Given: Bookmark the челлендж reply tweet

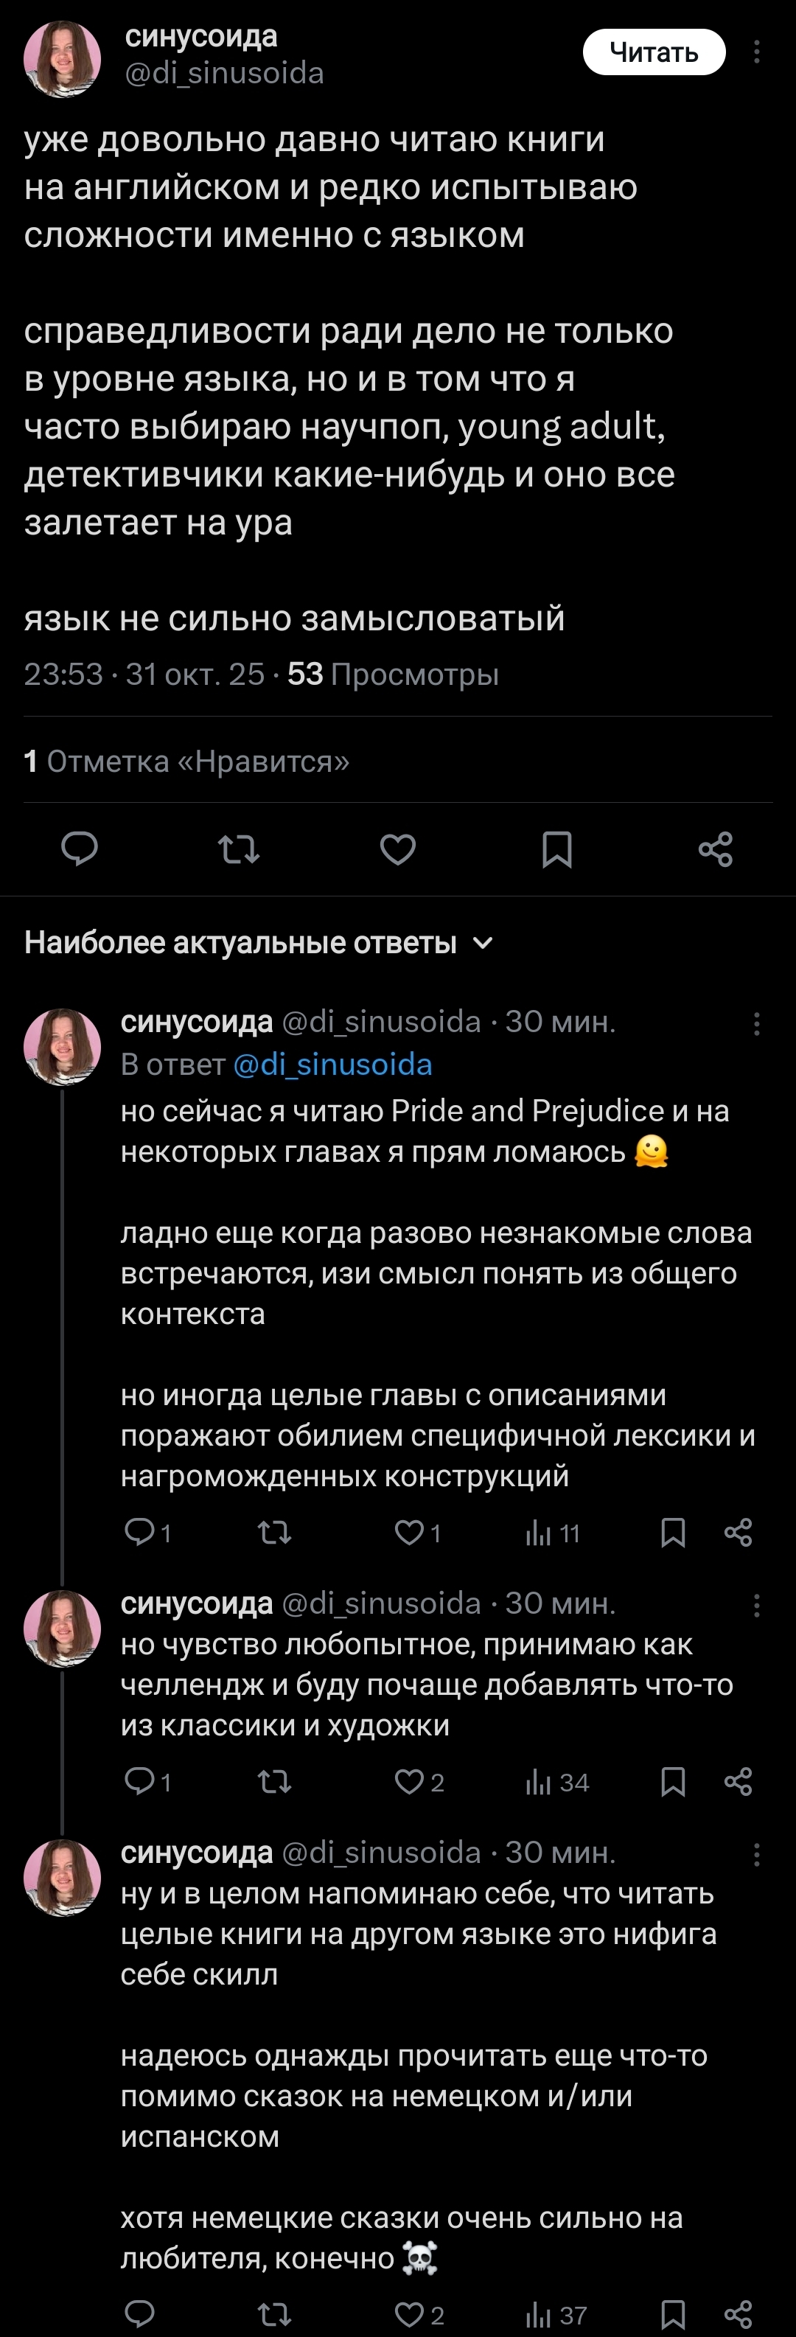Looking at the screenshot, I should tap(673, 1782).
